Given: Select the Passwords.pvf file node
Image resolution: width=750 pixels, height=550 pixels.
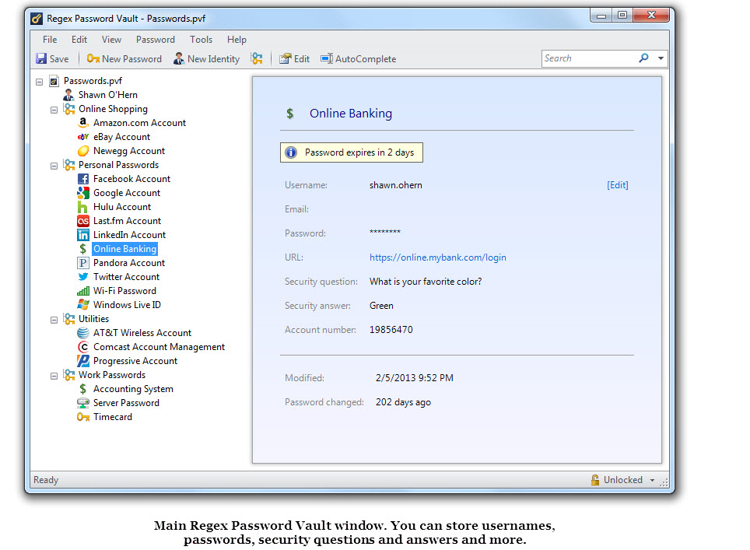Looking at the screenshot, I should 93,81.
